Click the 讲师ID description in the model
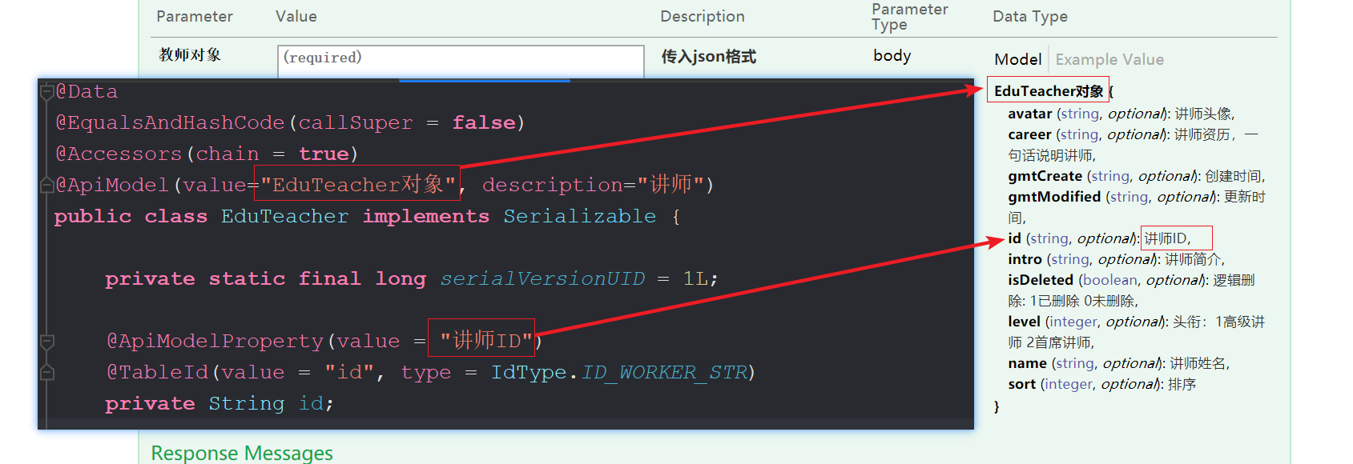The height and width of the screenshot is (464, 1353). coord(1166,238)
